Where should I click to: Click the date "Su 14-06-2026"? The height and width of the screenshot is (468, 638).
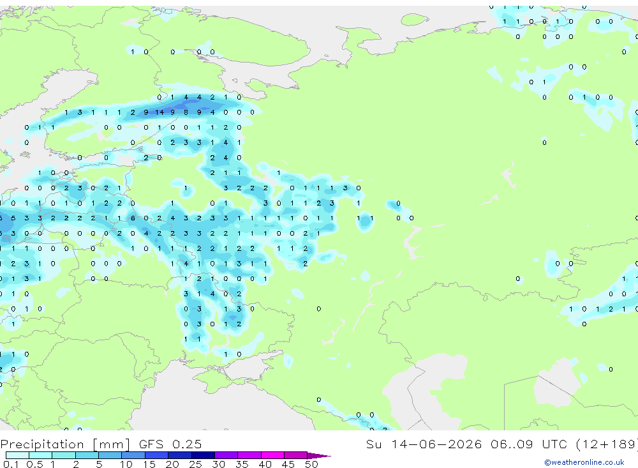[x=424, y=444]
